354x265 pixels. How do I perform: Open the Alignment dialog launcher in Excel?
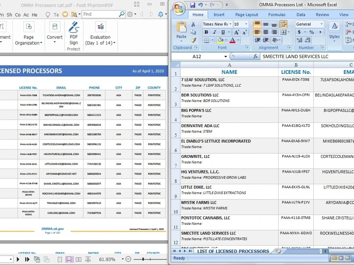[289, 47]
